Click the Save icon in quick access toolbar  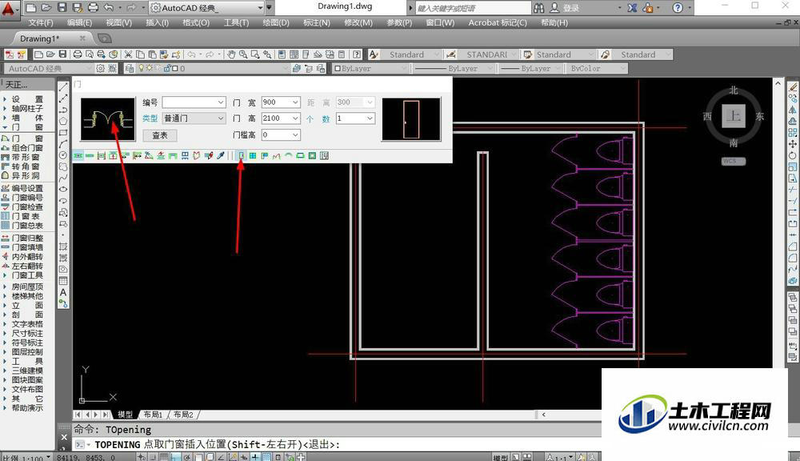pos(62,8)
